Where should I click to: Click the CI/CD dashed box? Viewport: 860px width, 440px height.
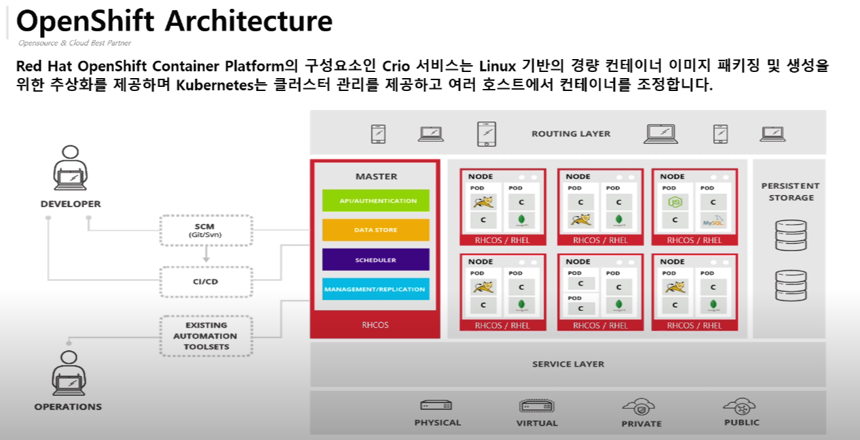(206, 281)
